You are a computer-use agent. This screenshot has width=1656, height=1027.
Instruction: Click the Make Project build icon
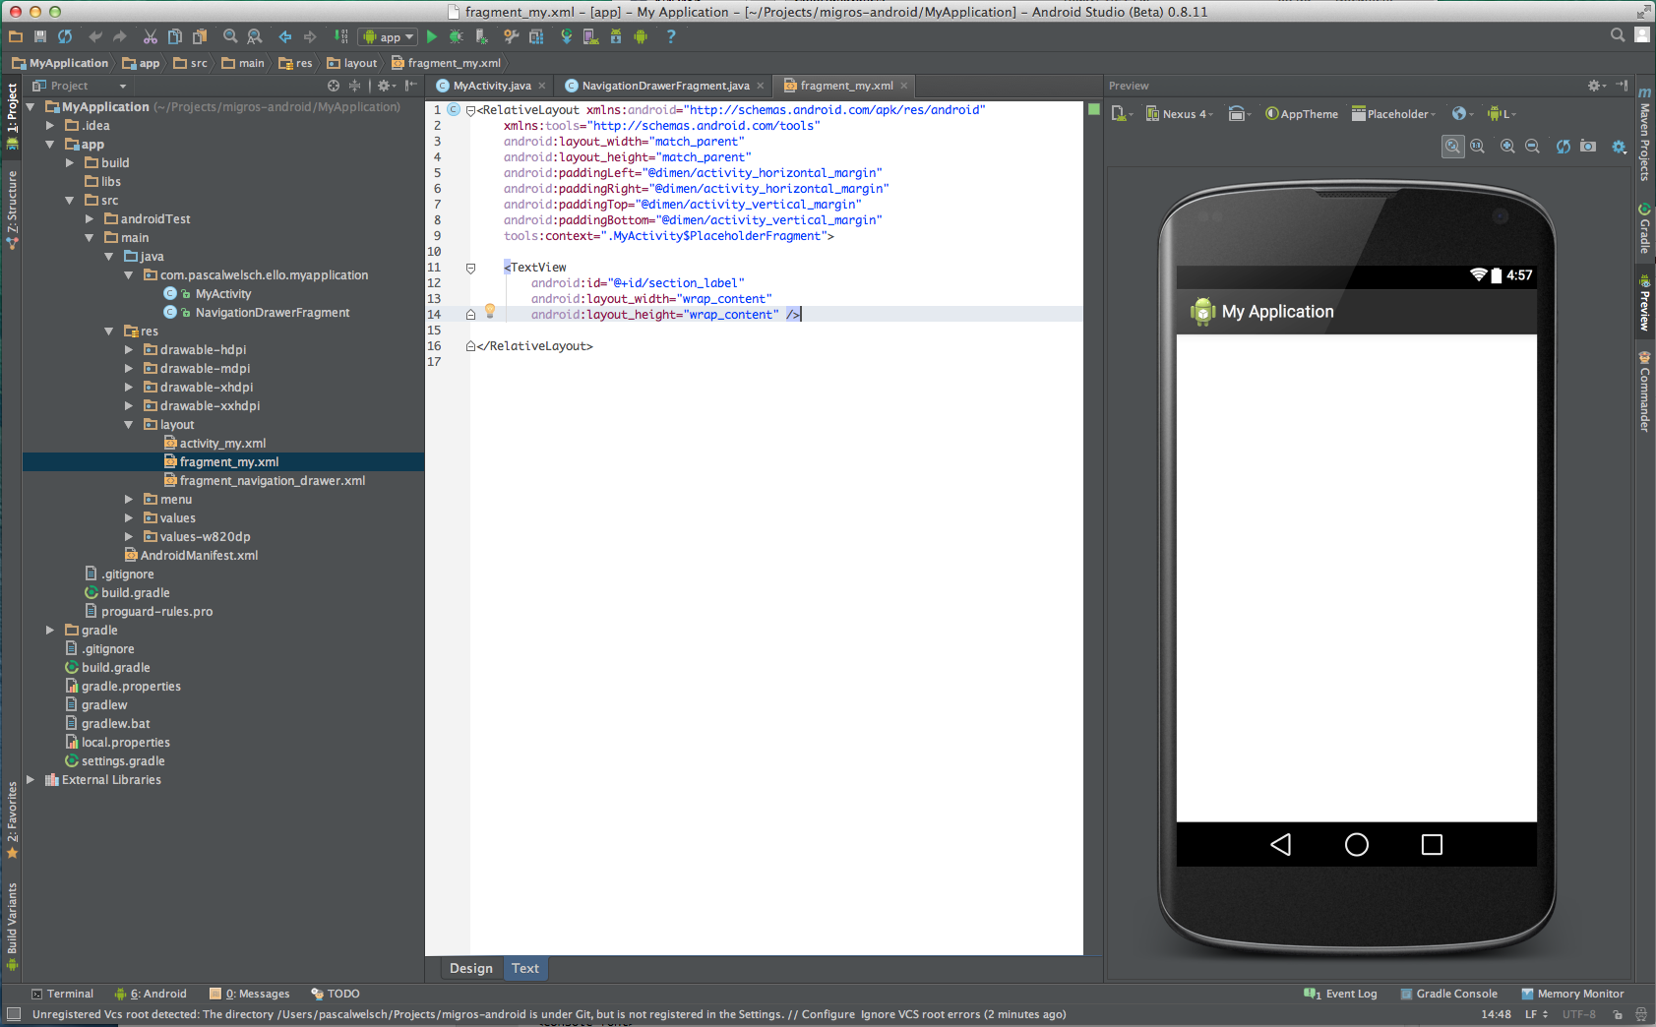click(x=340, y=36)
